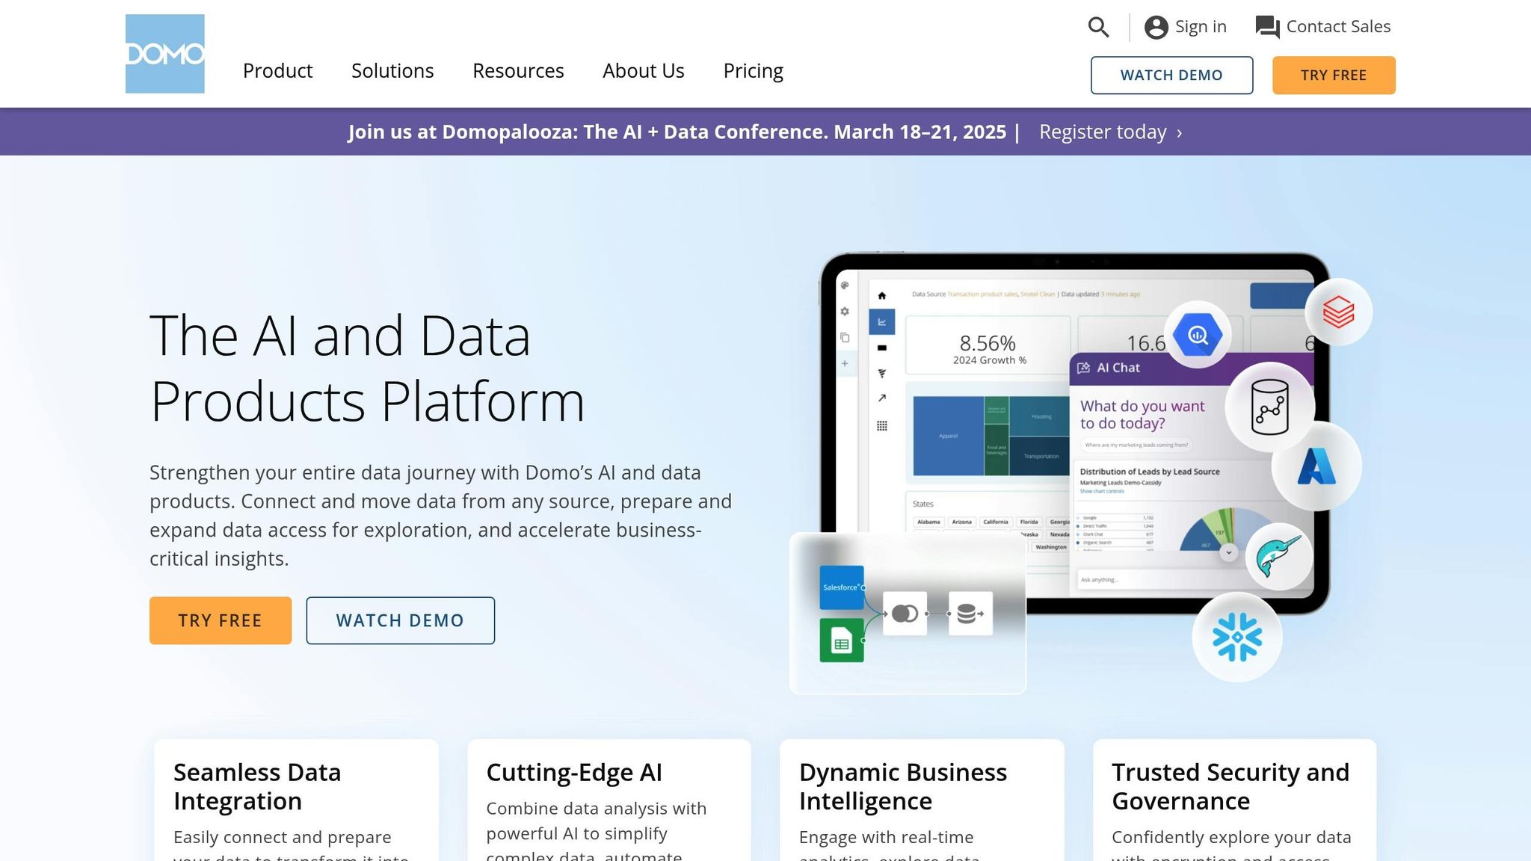Click the hero heading The AI and Data Products Platform

tap(367, 368)
